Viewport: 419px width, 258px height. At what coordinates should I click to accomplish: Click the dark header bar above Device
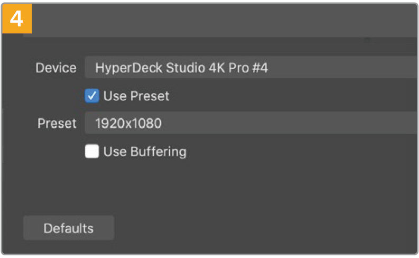click(211, 21)
